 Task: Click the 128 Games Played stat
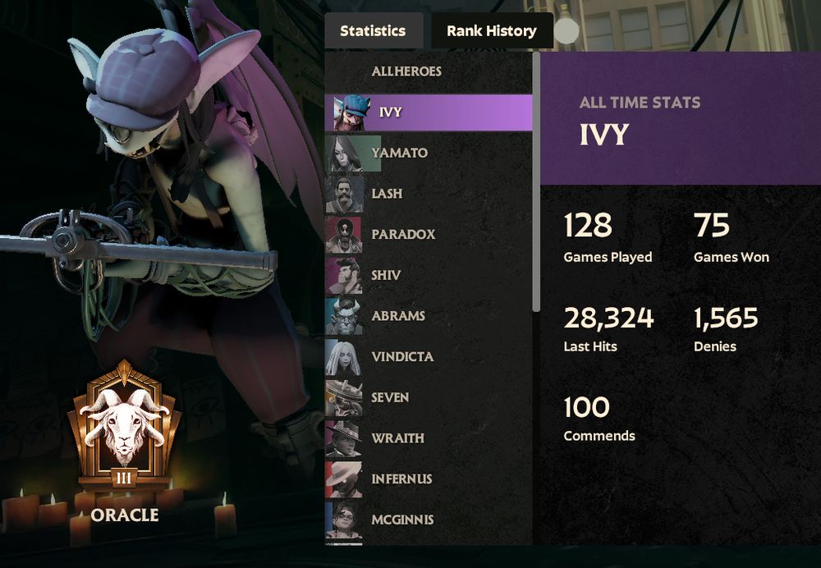tap(608, 237)
